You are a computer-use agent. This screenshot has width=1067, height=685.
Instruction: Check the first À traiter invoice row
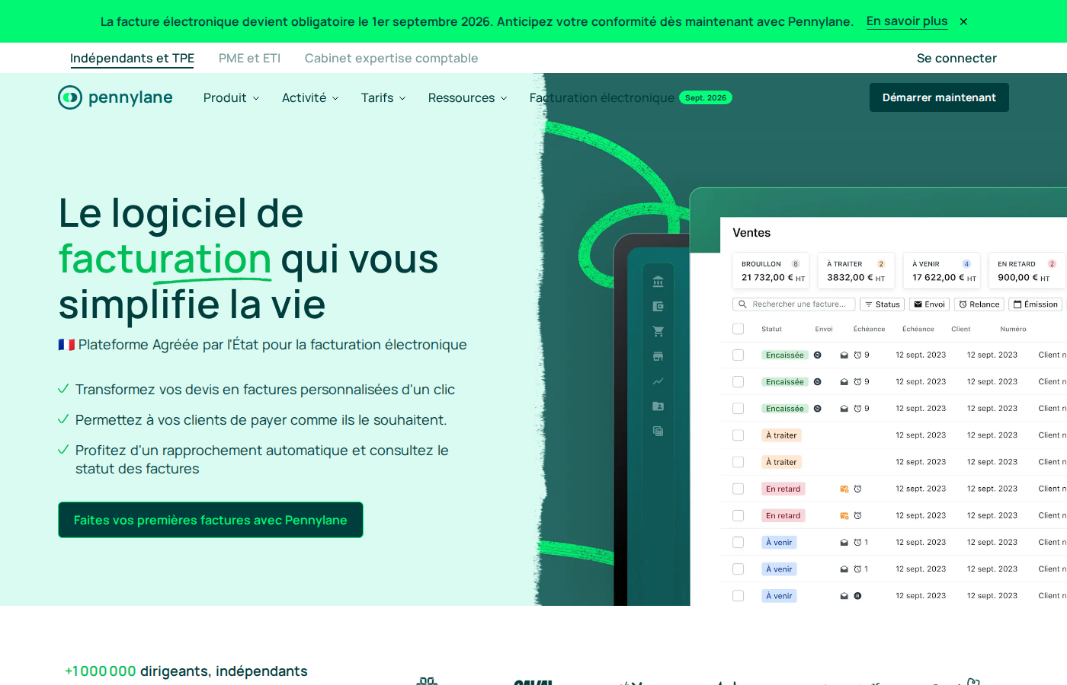[738, 435]
